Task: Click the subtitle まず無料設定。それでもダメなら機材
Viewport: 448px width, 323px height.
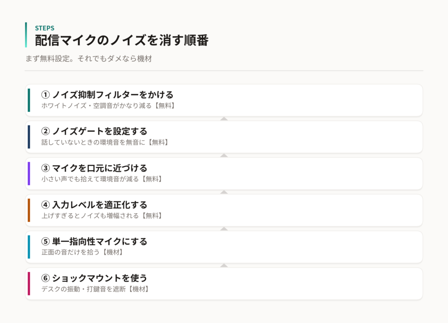Action: 88,59
